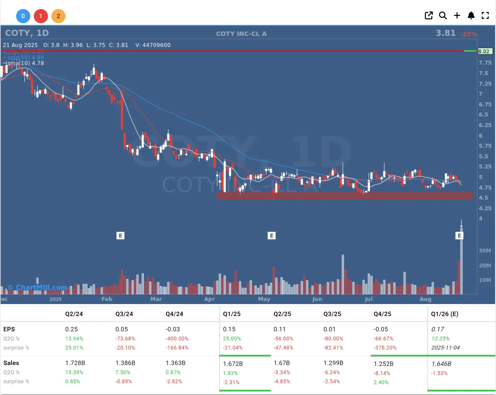496x395 pixels.
Task: Click the V: 44709600 volume readout
Action: coord(153,45)
